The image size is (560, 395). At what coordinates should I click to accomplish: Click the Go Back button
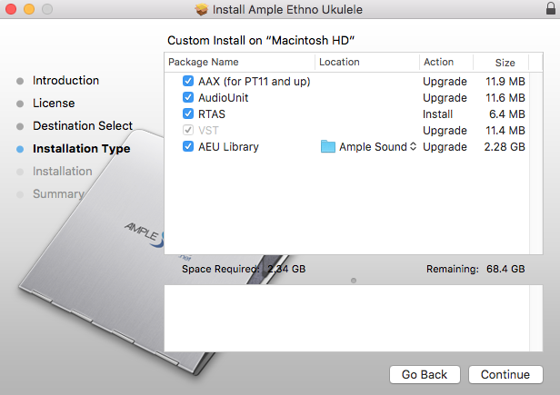tap(425, 374)
